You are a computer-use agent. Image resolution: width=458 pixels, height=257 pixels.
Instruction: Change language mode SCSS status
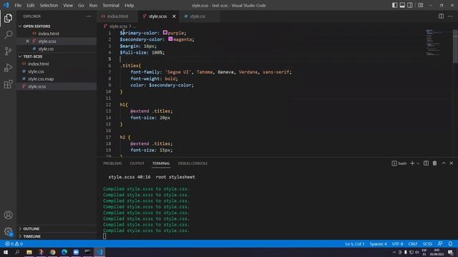(427, 244)
